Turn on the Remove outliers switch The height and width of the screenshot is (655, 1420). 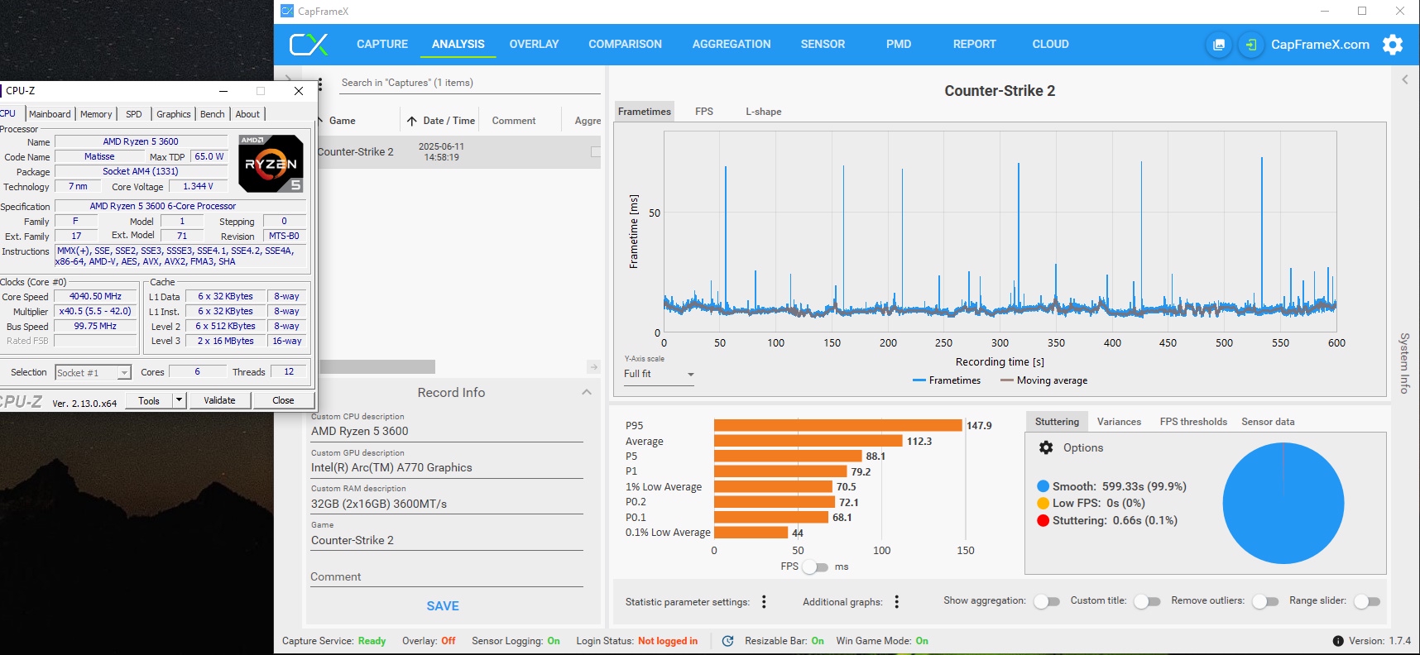[1265, 601]
